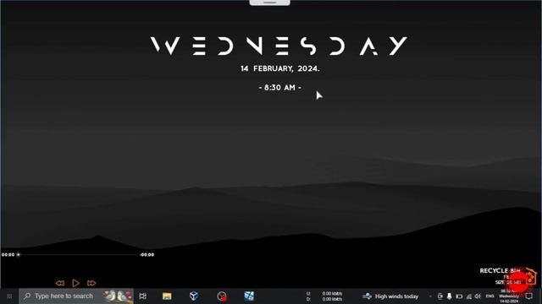Open the taskbar clock and calendar
542x304 pixels.
(x=508, y=296)
